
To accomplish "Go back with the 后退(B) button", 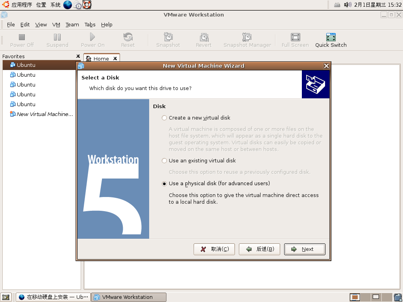I will pos(259,249).
